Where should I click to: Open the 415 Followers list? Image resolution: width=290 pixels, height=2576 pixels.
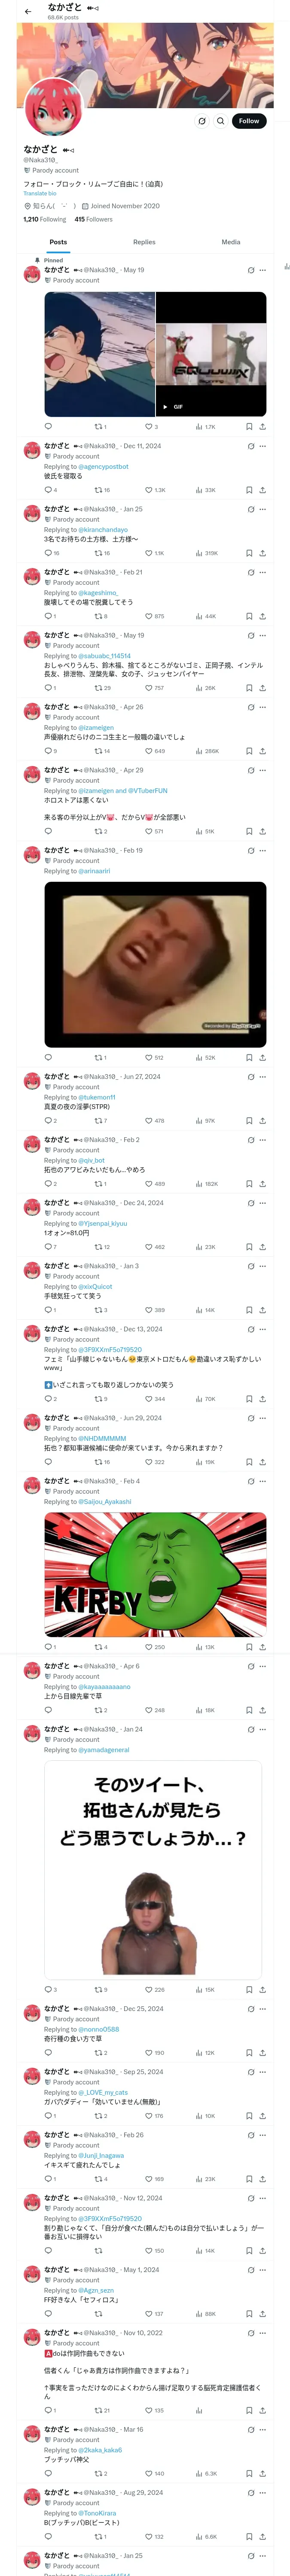coord(93,219)
